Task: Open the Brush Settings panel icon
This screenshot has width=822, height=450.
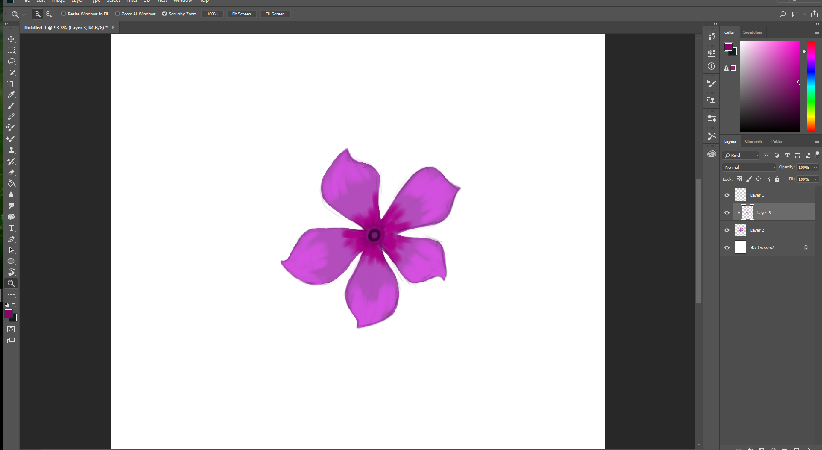Action: pyautogui.click(x=711, y=83)
